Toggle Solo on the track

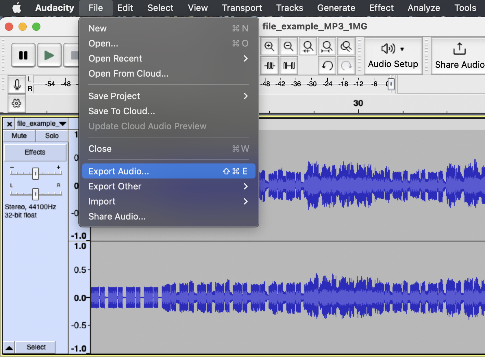point(52,136)
